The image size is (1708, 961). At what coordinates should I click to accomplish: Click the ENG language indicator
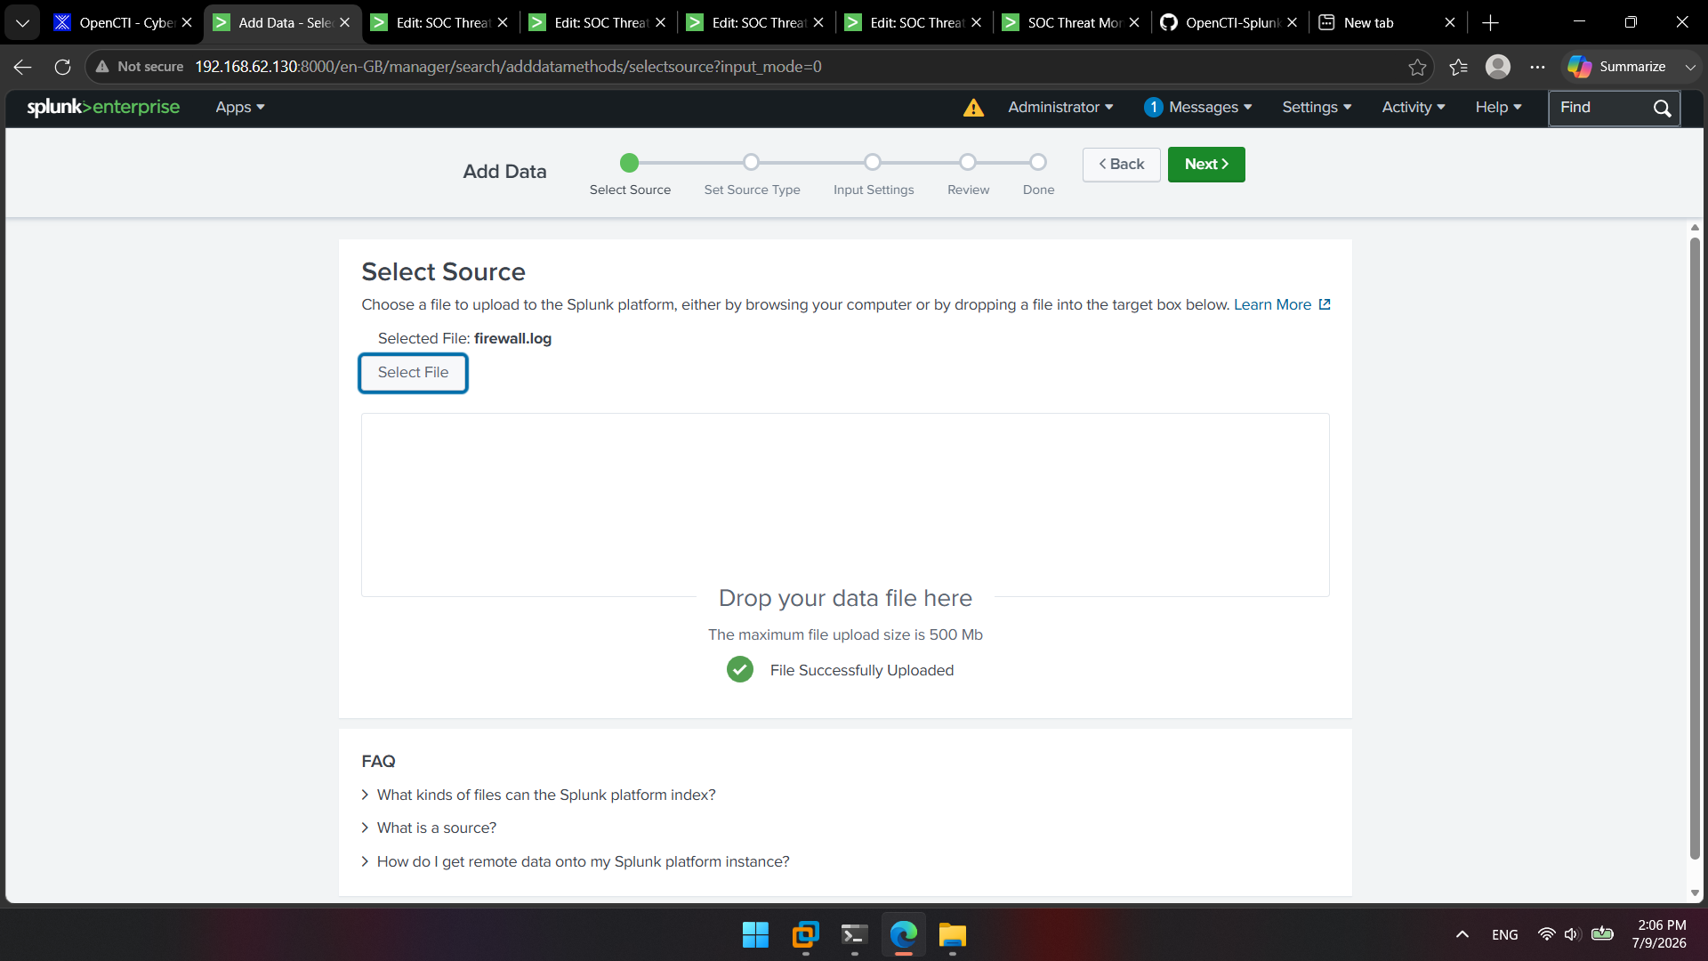coord(1504,934)
